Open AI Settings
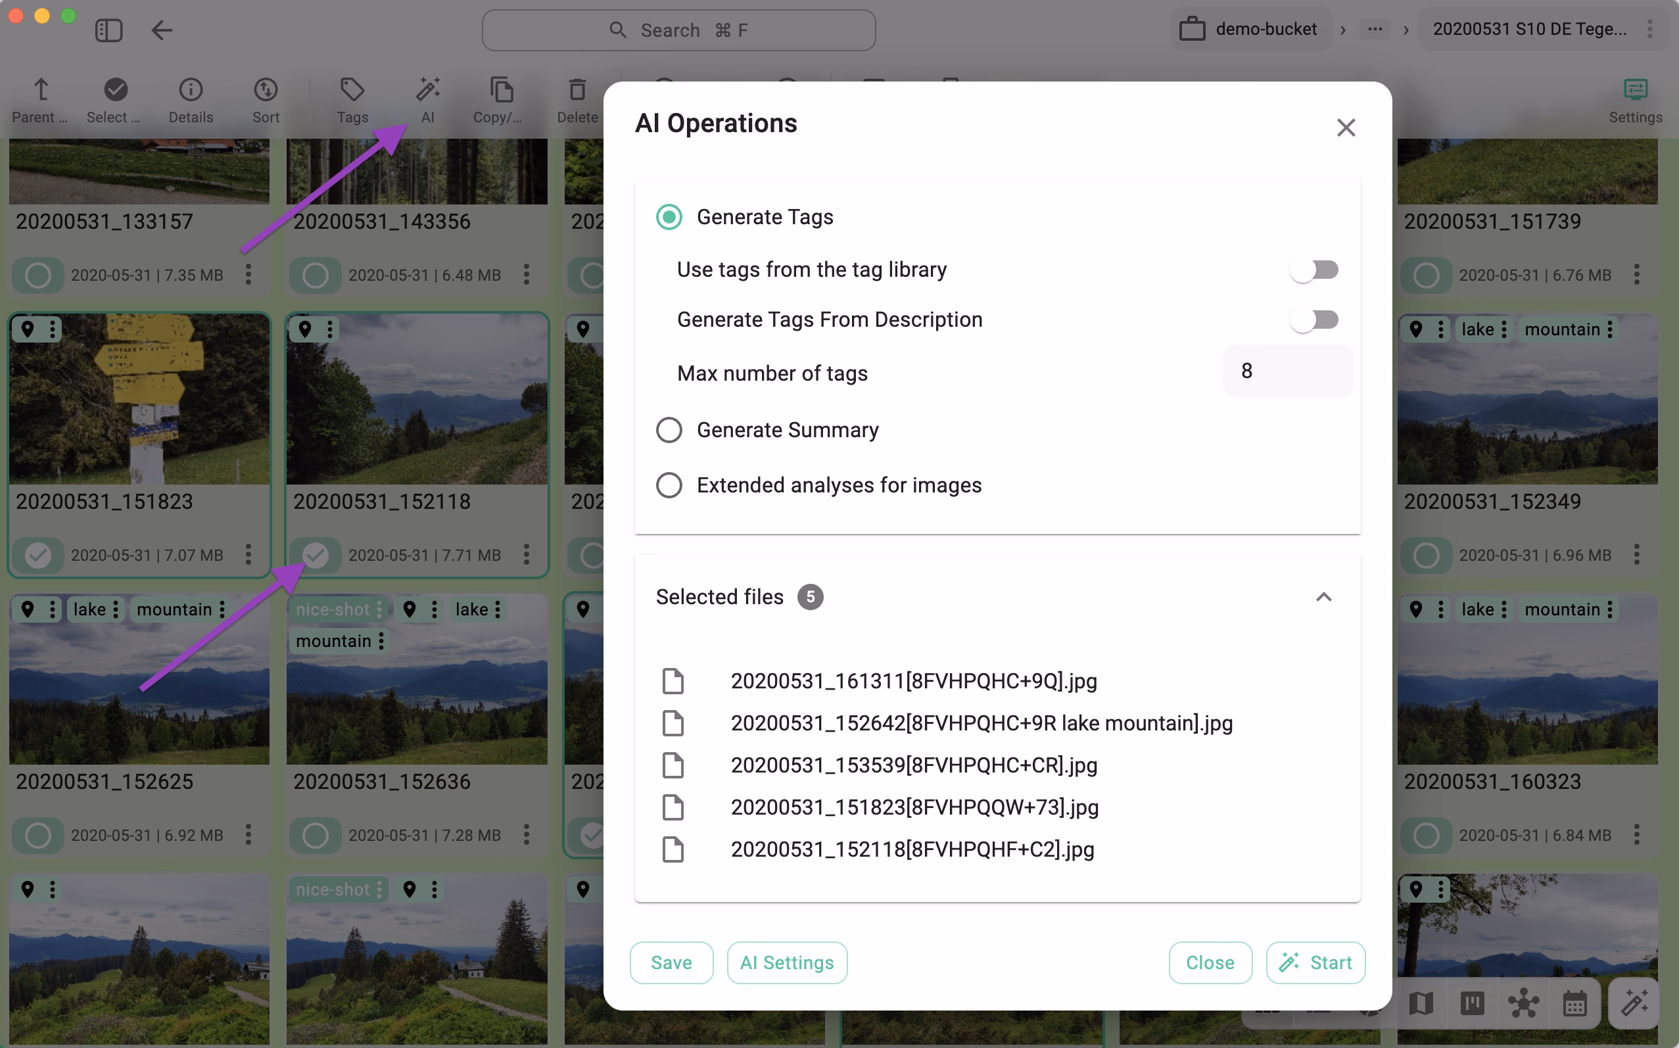1679x1048 pixels. (x=786, y=962)
